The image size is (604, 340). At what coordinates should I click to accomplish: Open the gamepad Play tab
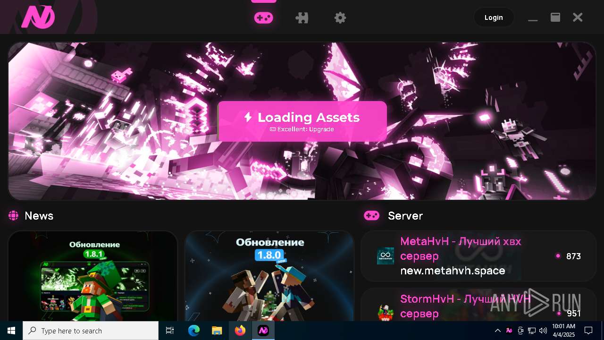point(263,18)
